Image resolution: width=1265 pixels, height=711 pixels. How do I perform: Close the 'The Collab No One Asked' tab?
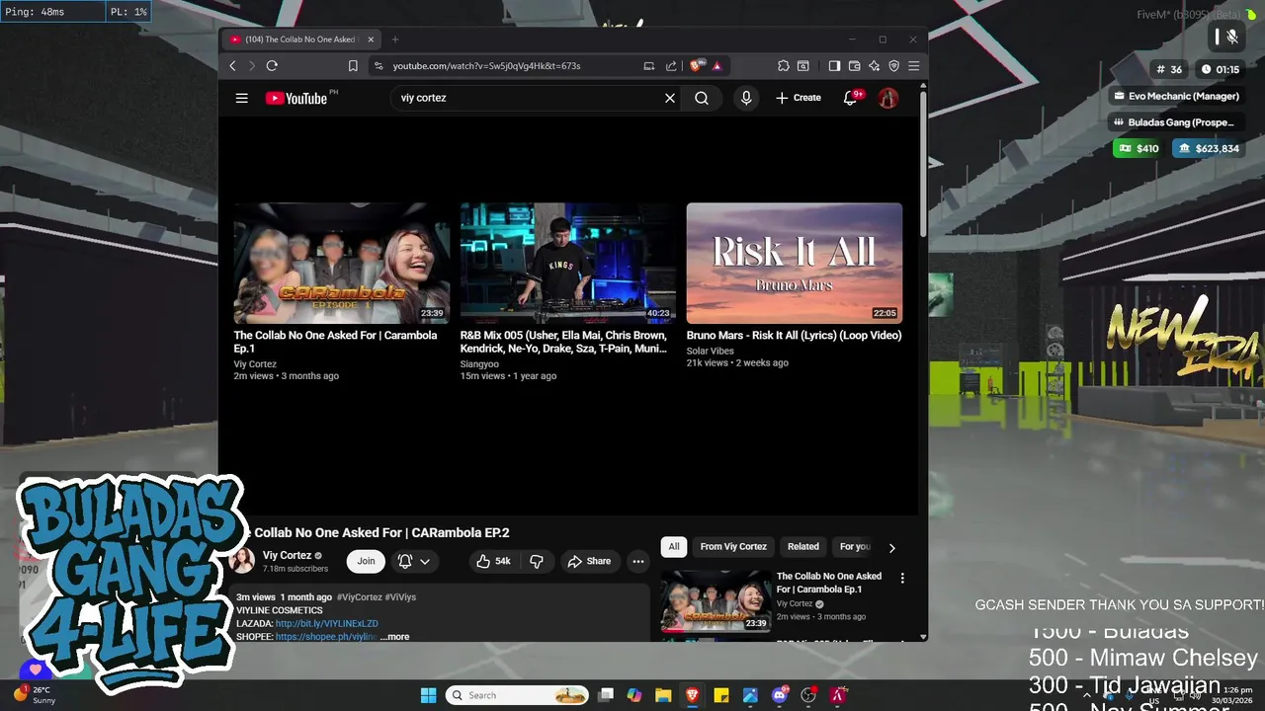[371, 39]
